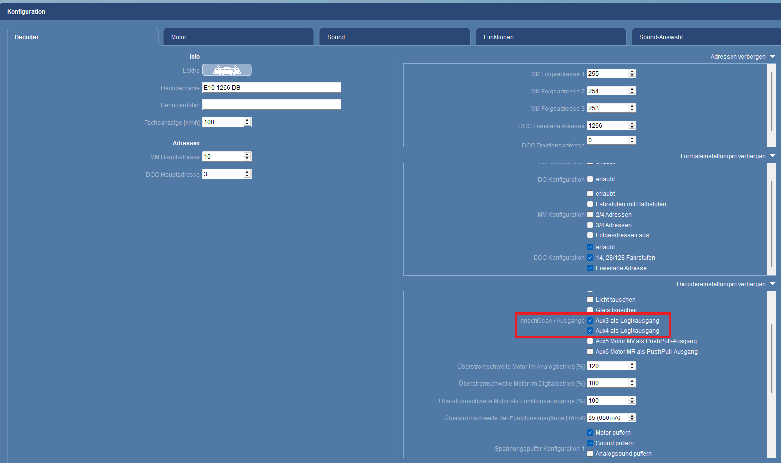
Task: Toggle Fahrstufen mit Halbstufen option
Action: [x=590, y=204]
